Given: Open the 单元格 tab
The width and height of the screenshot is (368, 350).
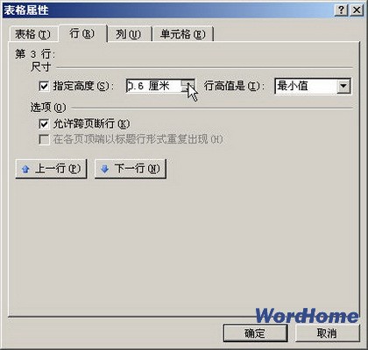Looking at the screenshot, I should tap(183, 34).
